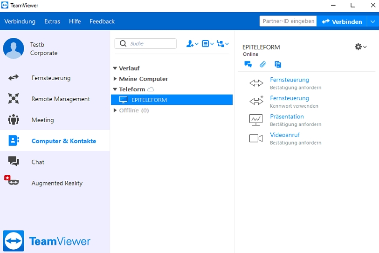Minimize the TeamViewer window
379x253 pixels.
point(333,5)
